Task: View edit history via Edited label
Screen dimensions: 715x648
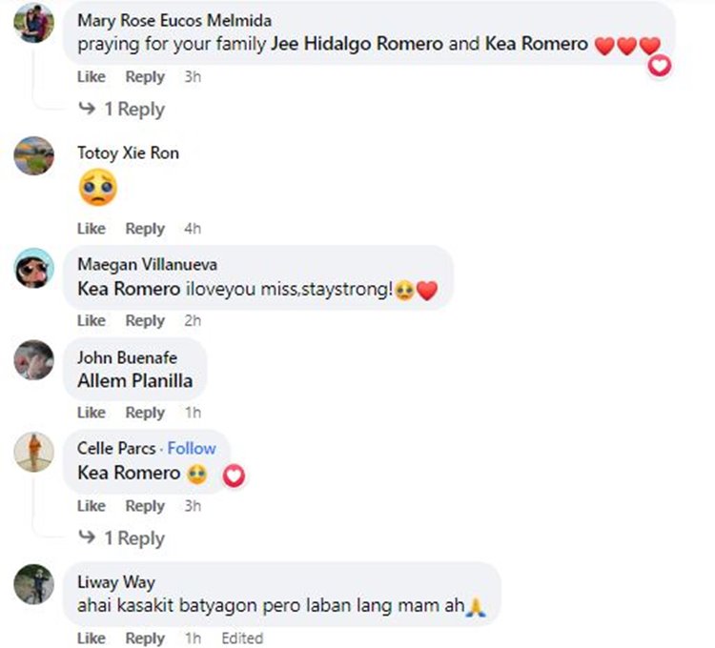Action: (x=242, y=638)
